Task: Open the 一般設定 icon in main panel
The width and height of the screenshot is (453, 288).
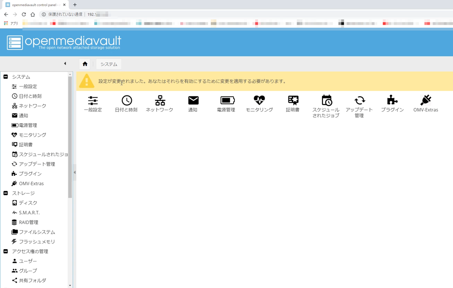Action: pos(93,101)
